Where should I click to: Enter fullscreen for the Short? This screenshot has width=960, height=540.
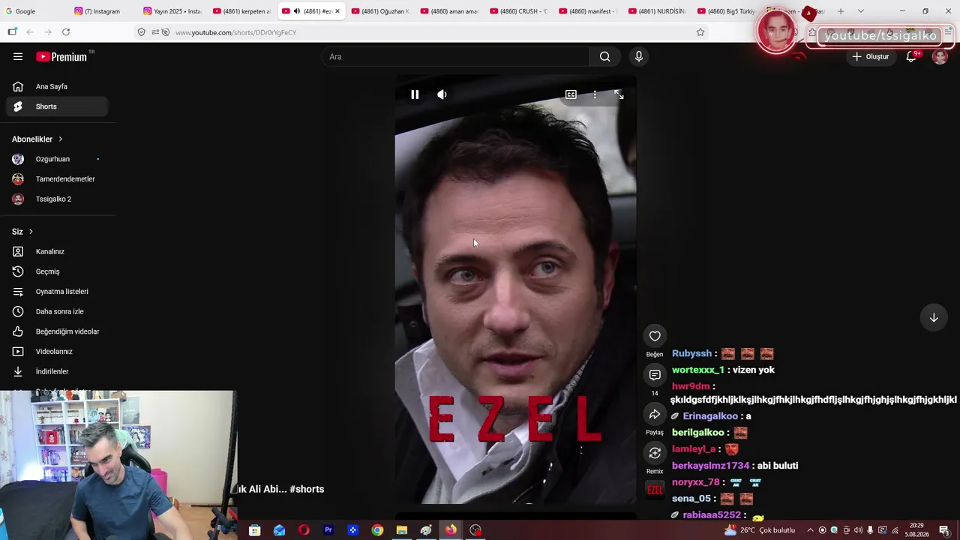[619, 94]
